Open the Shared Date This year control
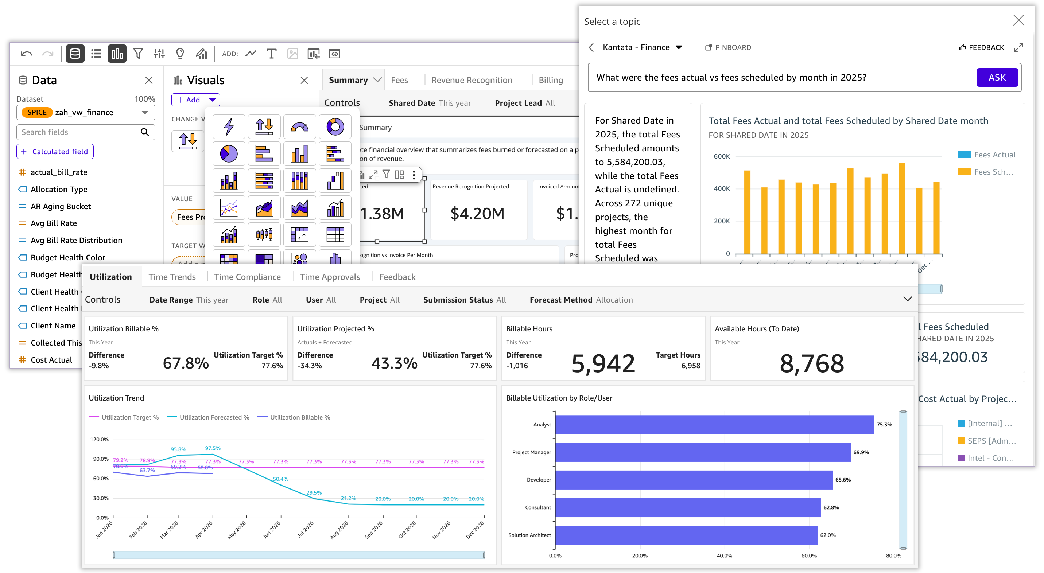Viewport: 1044px width, 573px height. pyautogui.click(x=430, y=103)
